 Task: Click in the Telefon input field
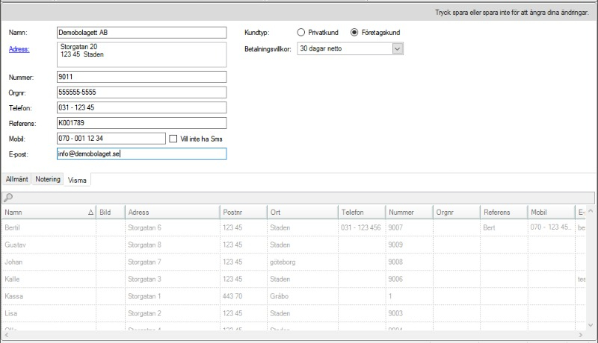point(141,107)
